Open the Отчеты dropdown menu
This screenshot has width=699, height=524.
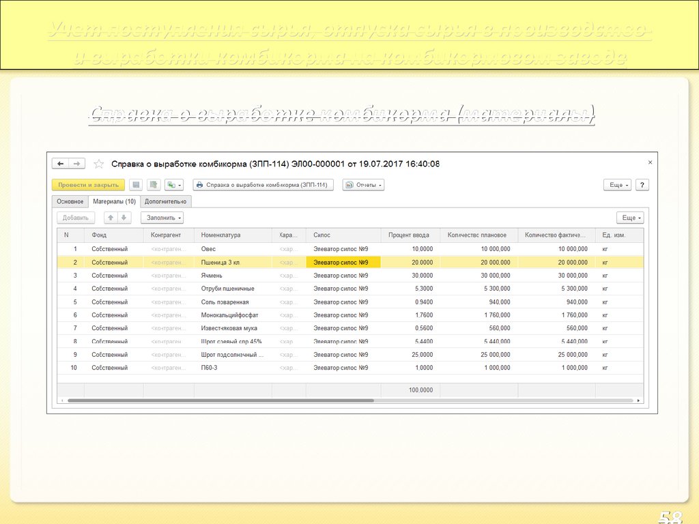(363, 185)
